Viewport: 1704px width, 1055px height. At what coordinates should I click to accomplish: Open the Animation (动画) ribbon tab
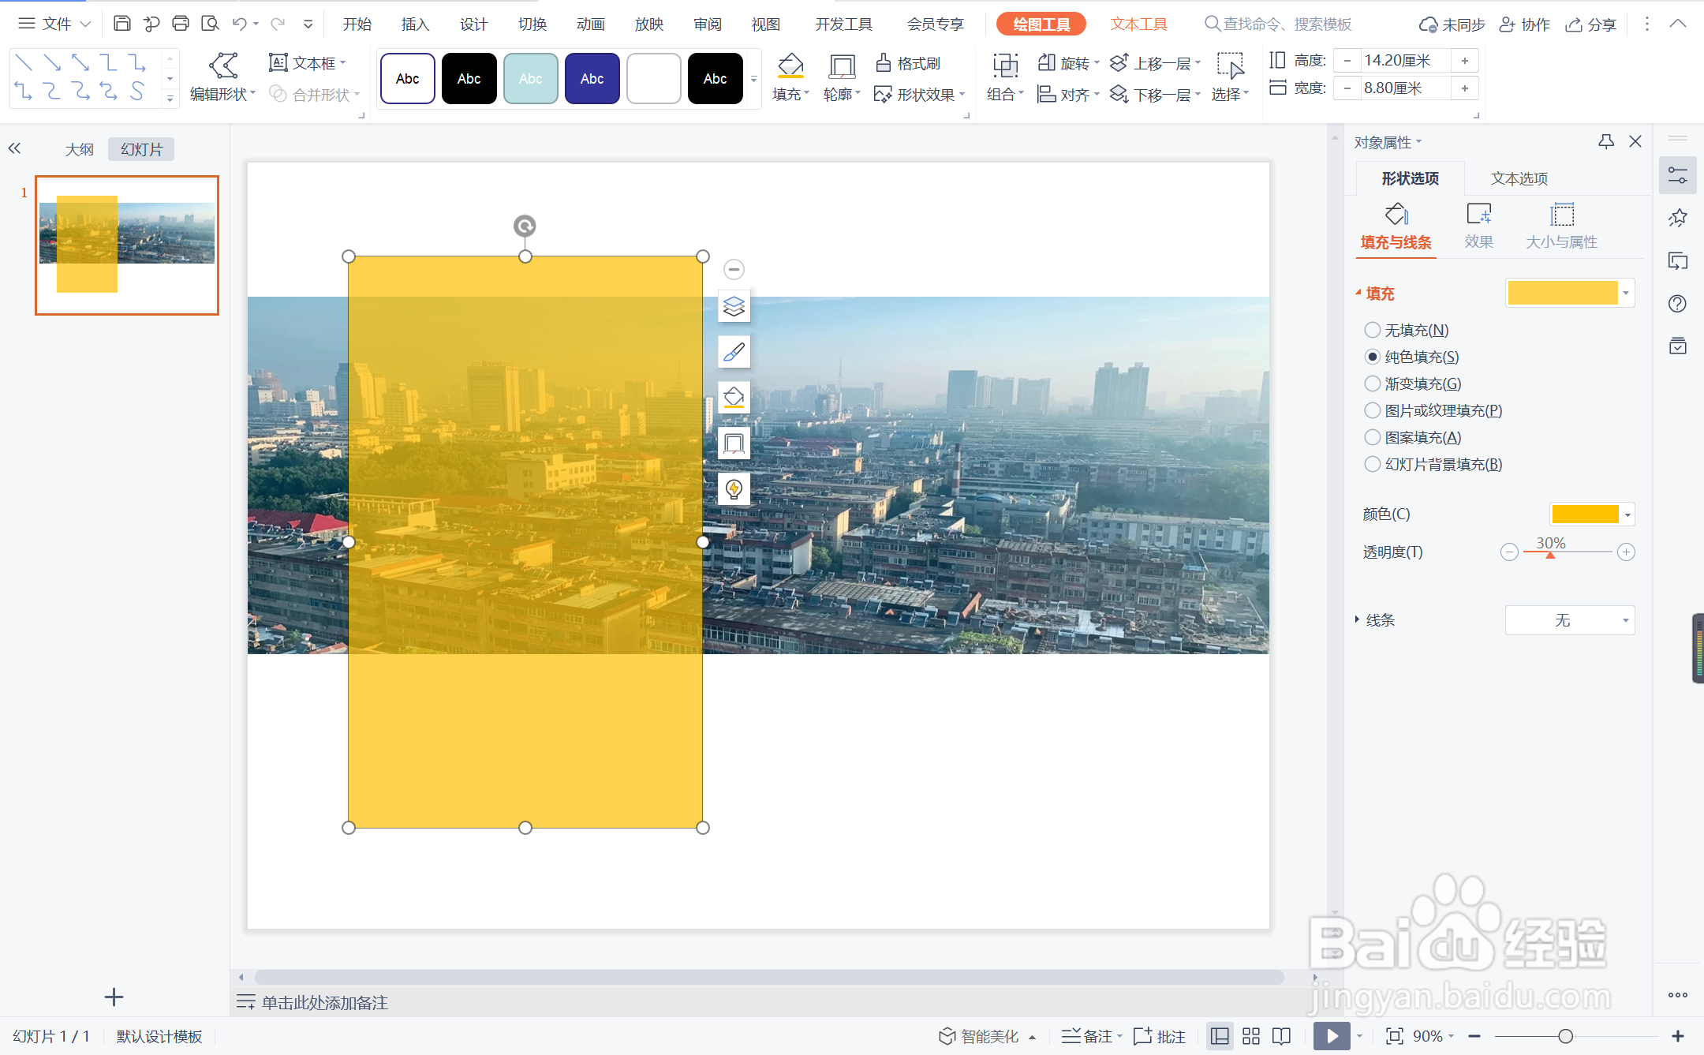coord(590,24)
